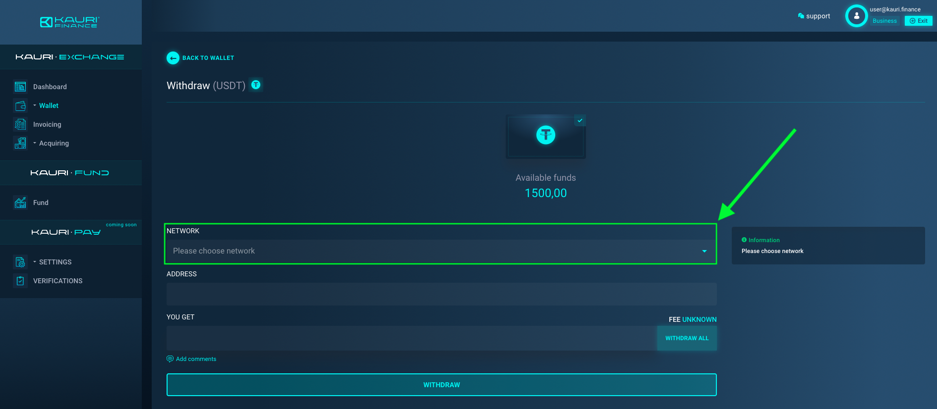Click the Settings sidebar icon
This screenshot has width=937, height=409.
20,262
